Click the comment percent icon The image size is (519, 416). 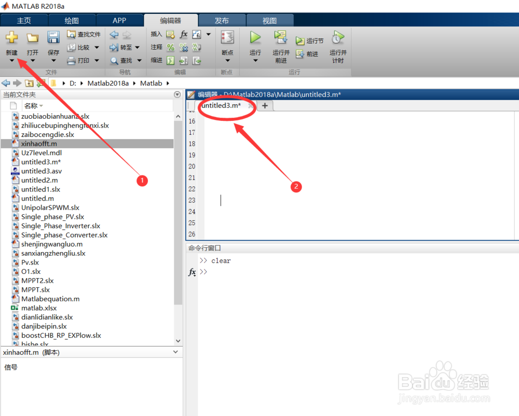170,48
